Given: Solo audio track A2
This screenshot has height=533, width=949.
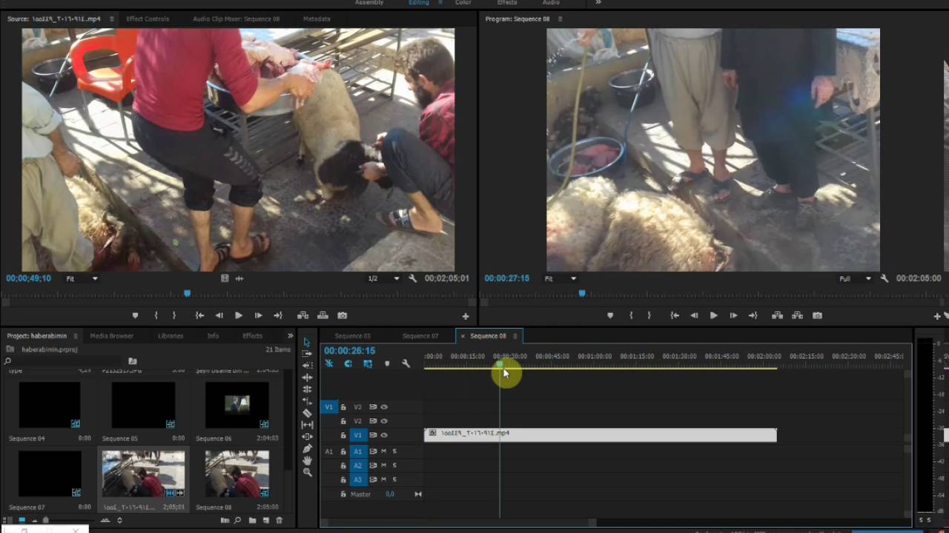Looking at the screenshot, I should click(x=394, y=466).
